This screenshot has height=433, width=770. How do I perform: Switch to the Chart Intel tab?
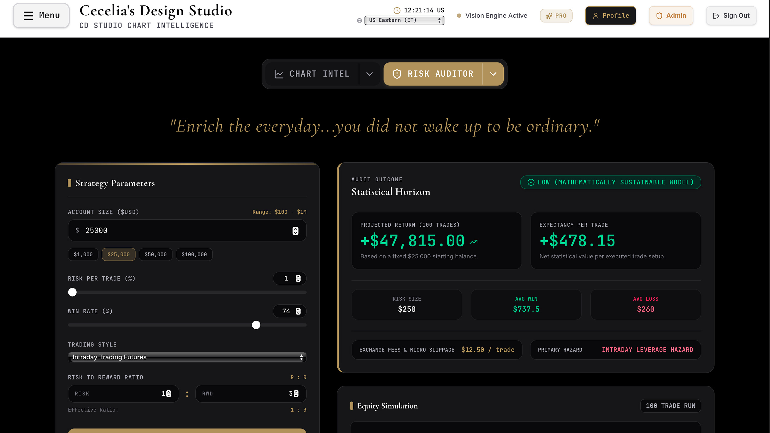coord(312,74)
